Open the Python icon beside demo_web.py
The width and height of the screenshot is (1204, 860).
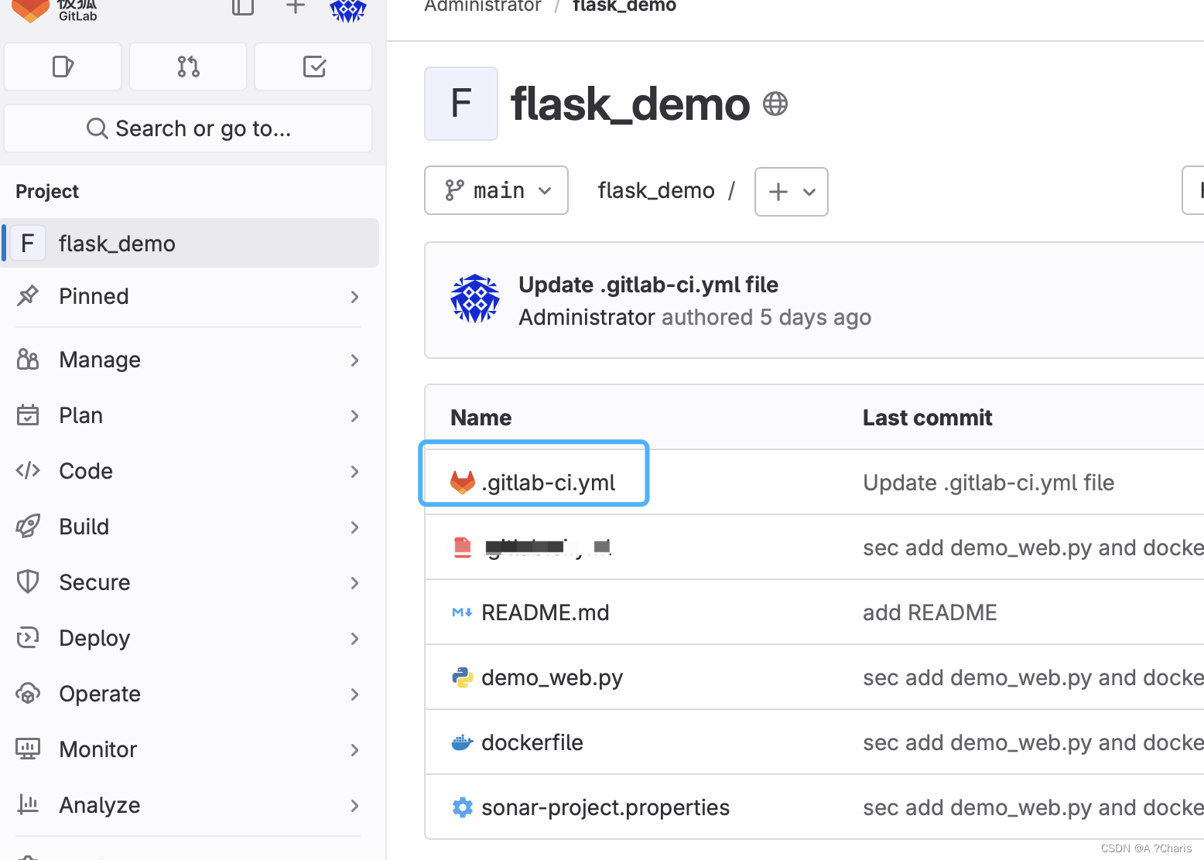(462, 677)
